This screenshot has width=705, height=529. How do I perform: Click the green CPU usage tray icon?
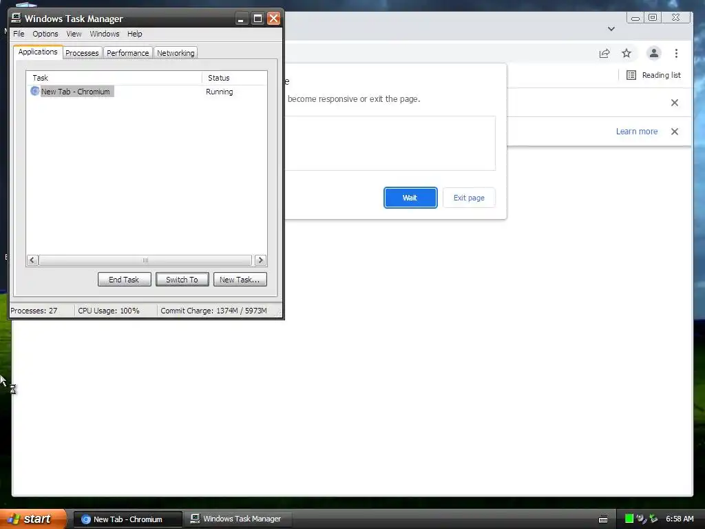(629, 519)
